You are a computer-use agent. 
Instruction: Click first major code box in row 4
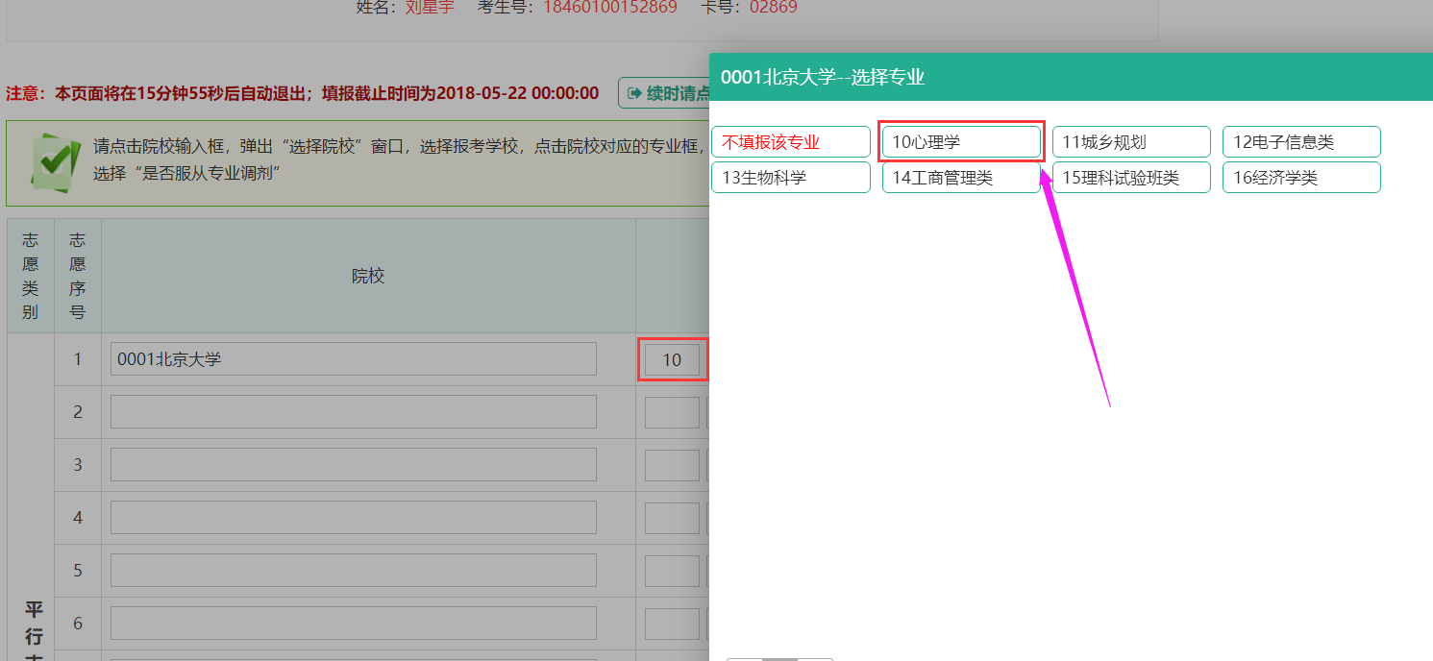pos(672,518)
